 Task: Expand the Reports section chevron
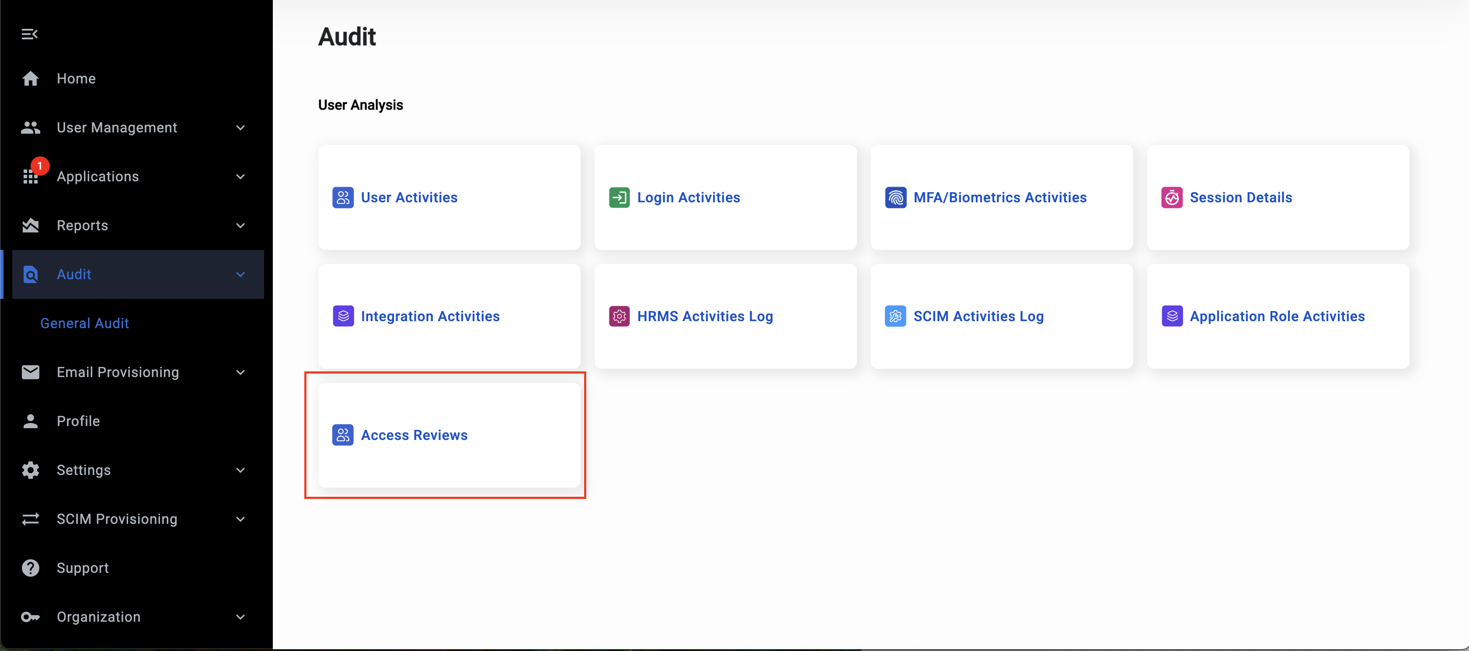(x=240, y=226)
